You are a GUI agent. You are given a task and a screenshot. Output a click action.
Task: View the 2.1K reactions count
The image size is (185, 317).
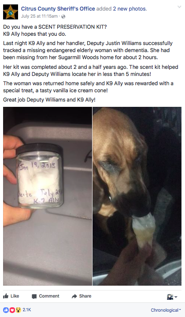coord(26,310)
